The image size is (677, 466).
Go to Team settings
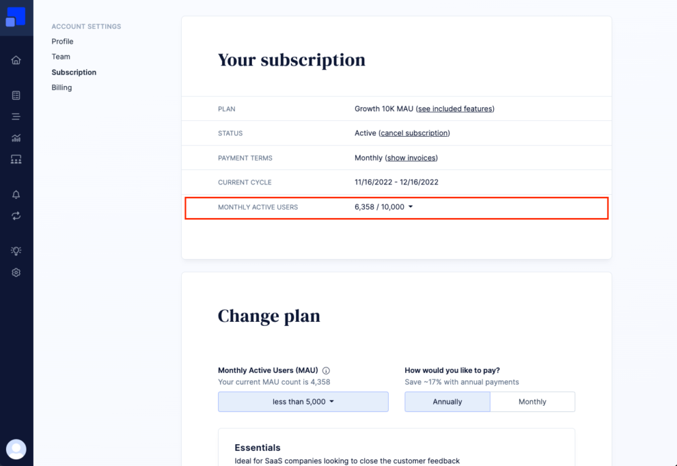tap(61, 57)
